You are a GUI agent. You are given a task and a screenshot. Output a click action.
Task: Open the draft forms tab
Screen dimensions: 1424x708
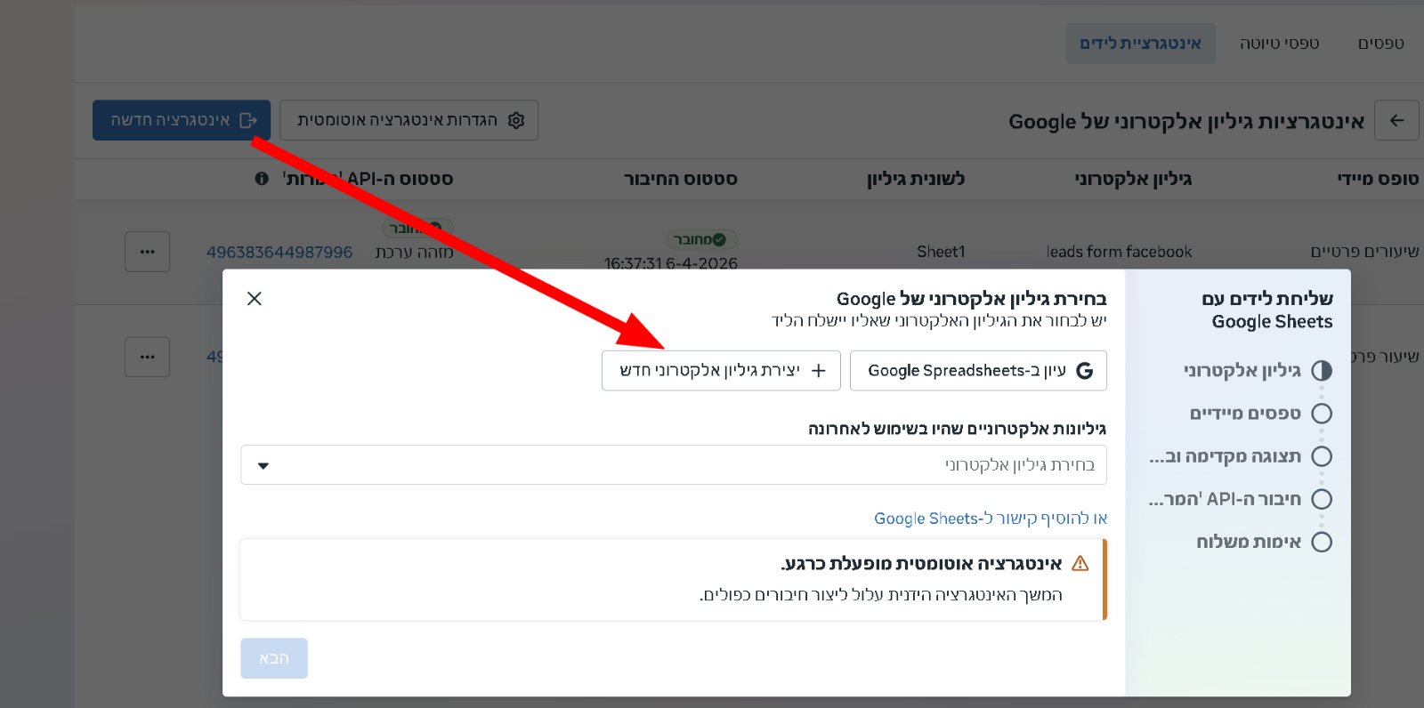[1280, 44]
